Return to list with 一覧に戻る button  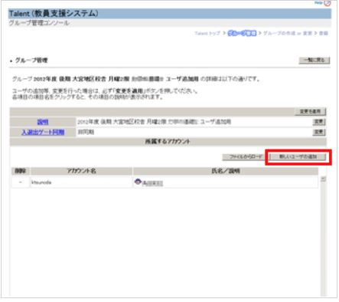click(x=315, y=61)
